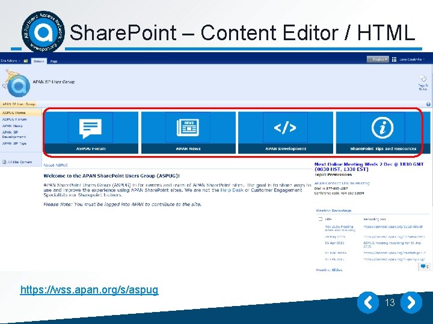Click the Help Desk link in the welcome text
Viewport: 433px width, 324px height.
[x=232, y=190]
